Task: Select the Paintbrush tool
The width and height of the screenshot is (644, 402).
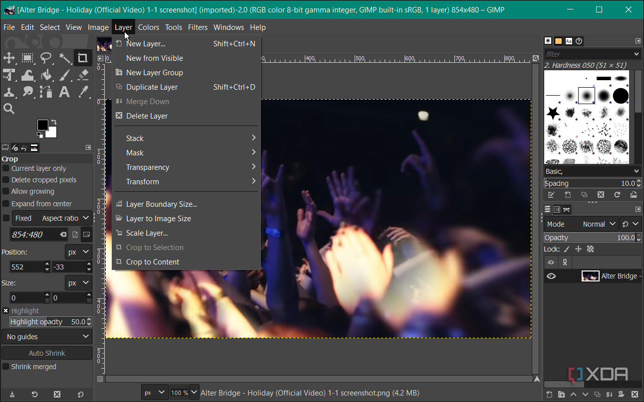Action: [x=65, y=75]
